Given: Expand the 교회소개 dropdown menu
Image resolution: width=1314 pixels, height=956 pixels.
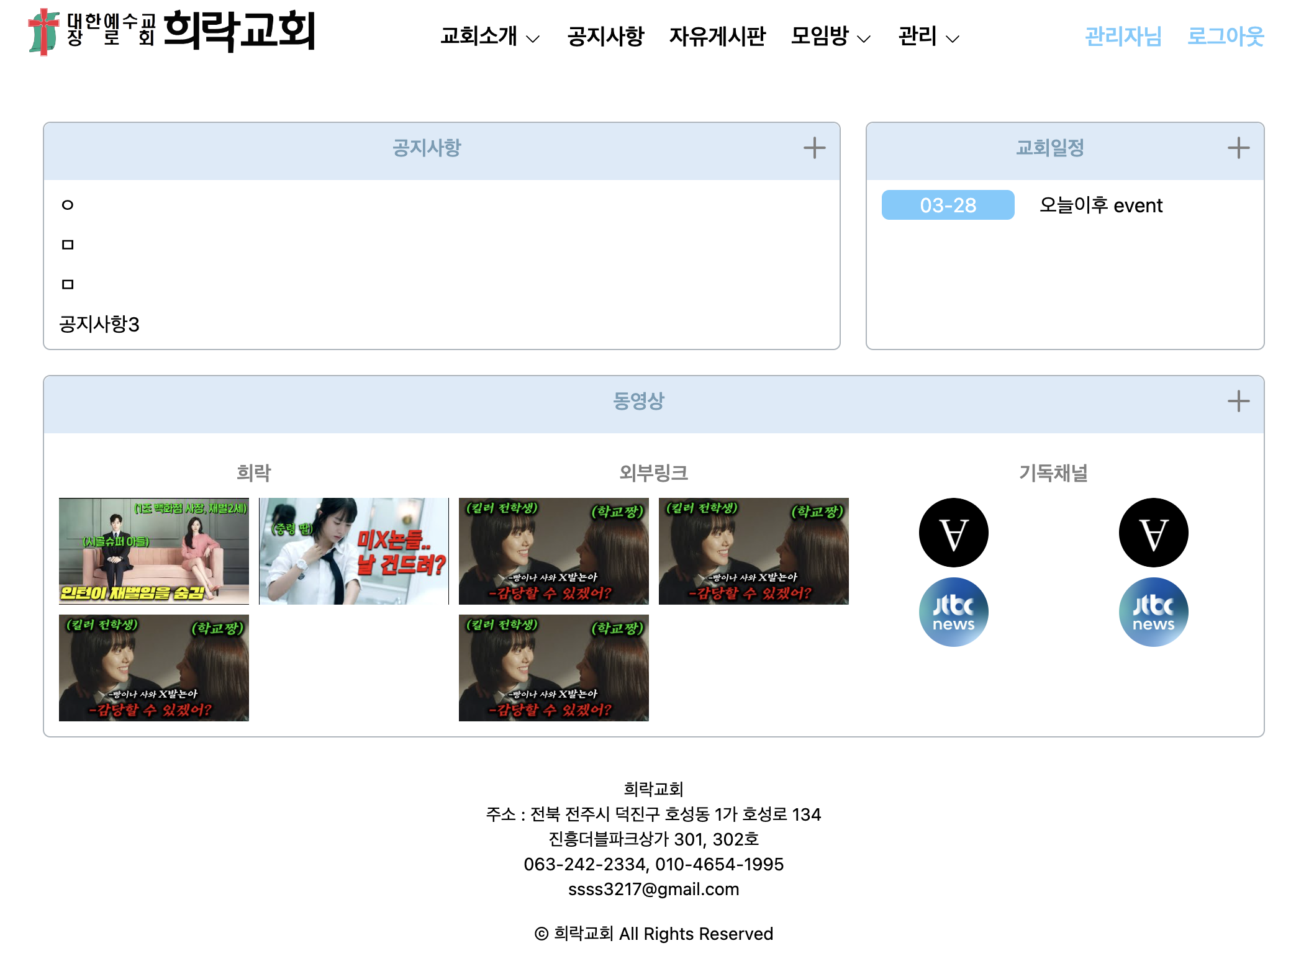Looking at the screenshot, I should (489, 36).
